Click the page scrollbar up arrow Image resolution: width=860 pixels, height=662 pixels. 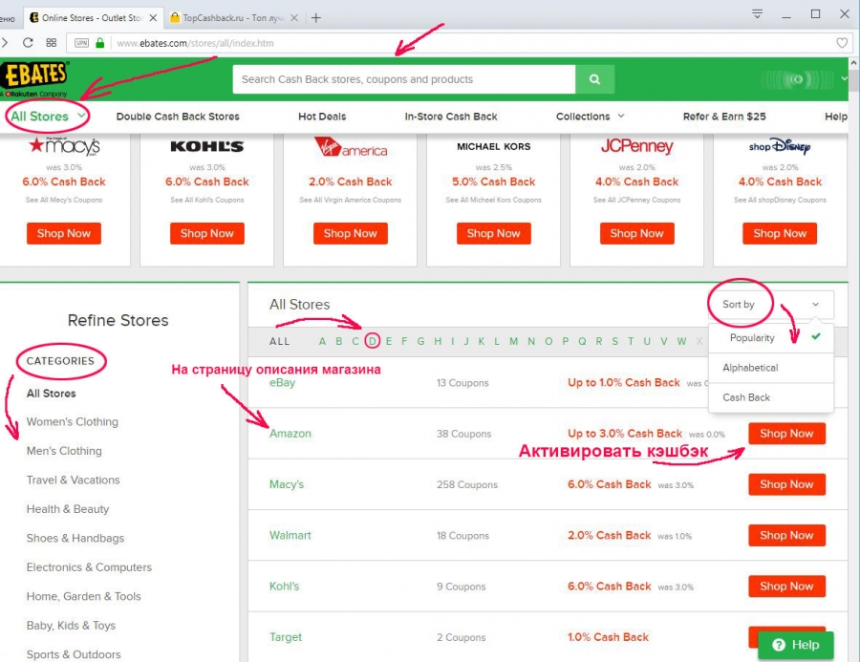[x=854, y=63]
